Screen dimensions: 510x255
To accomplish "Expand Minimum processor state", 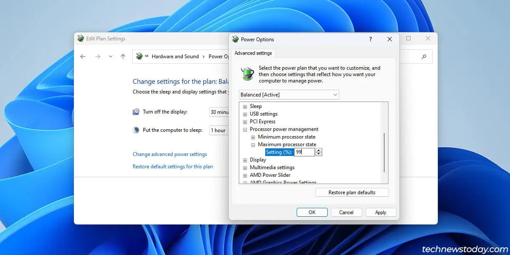I will pyautogui.click(x=253, y=137).
